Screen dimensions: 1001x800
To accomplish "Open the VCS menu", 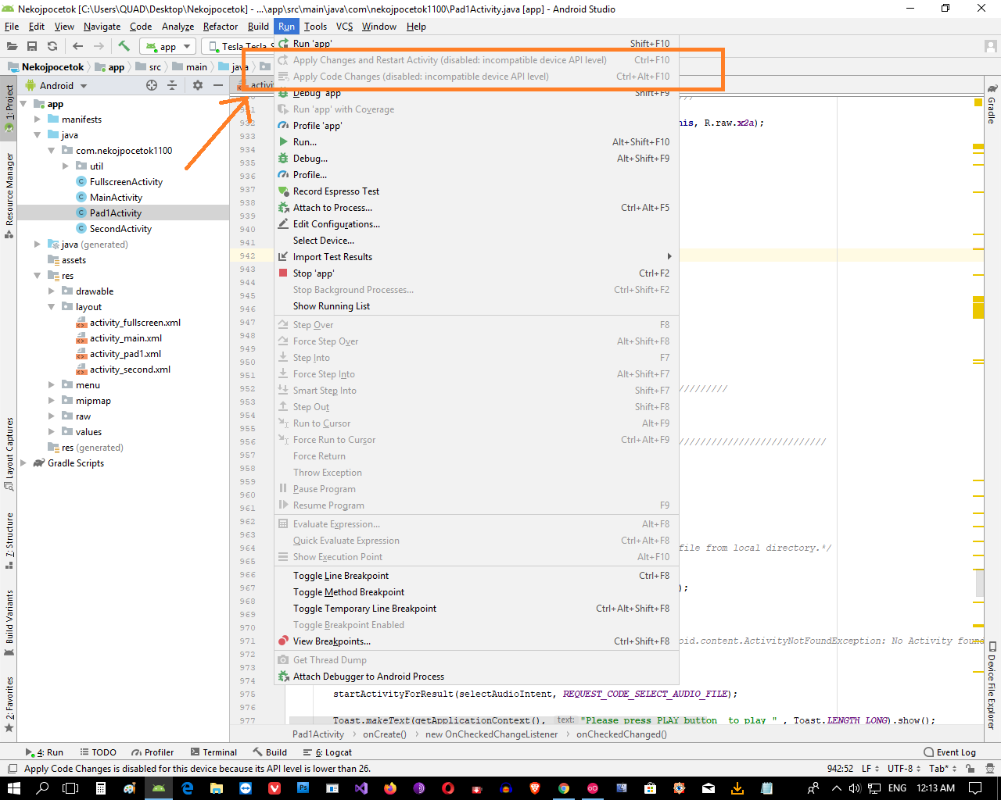I will pos(344,27).
